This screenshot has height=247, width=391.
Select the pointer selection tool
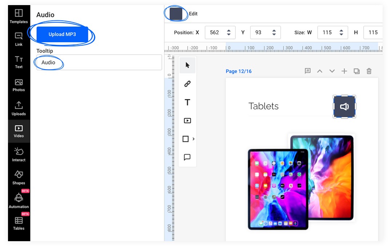[x=188, y=65]
